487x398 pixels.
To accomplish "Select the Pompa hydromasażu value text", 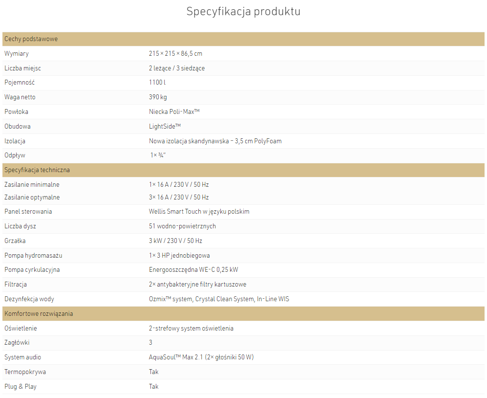I will pyautogui.click(x=179, y=255).
